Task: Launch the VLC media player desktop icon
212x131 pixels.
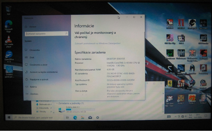Action: [x=9, y=42]
